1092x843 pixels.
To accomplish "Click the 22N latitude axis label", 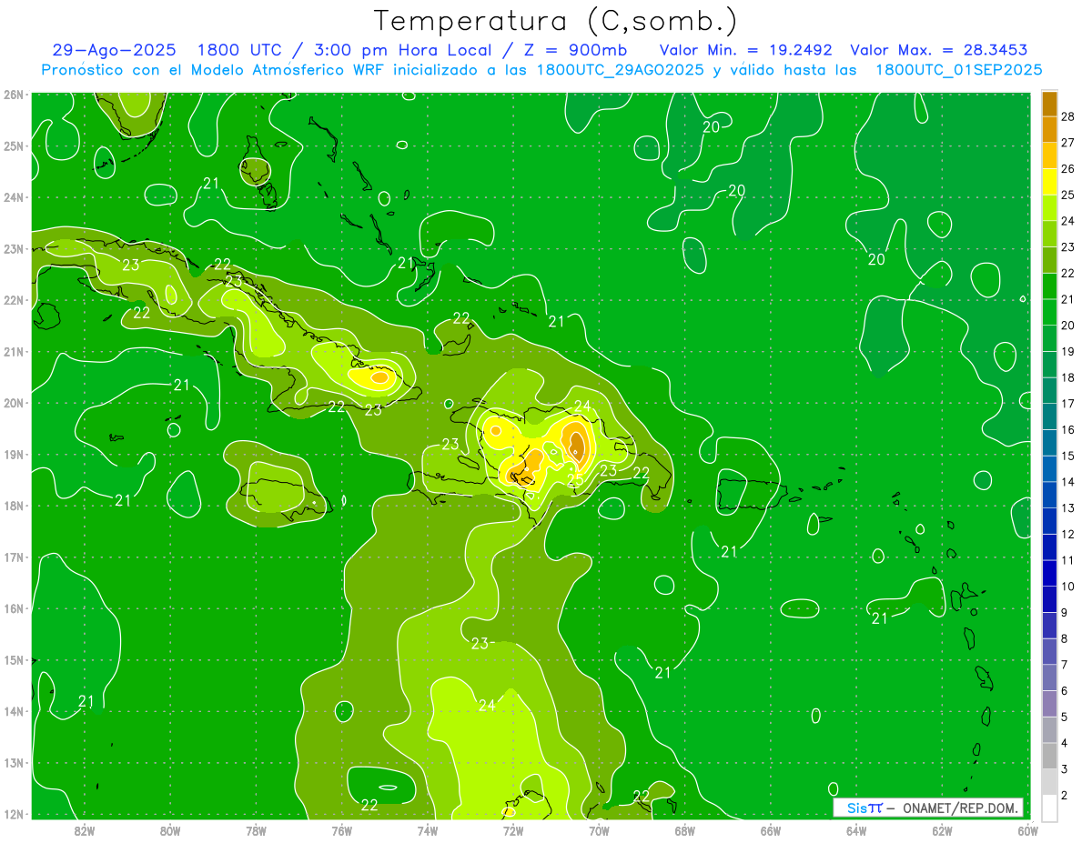I will 14,300.
